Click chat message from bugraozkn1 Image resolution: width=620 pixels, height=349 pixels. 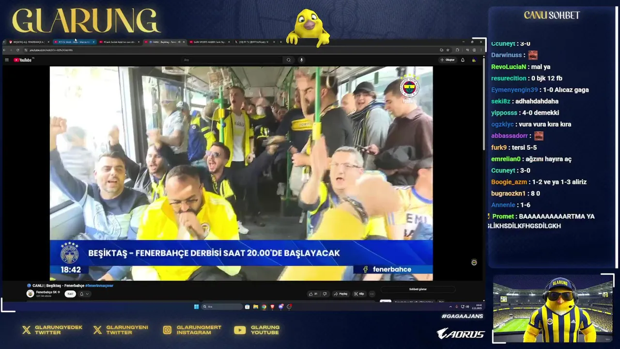(515, 193)
